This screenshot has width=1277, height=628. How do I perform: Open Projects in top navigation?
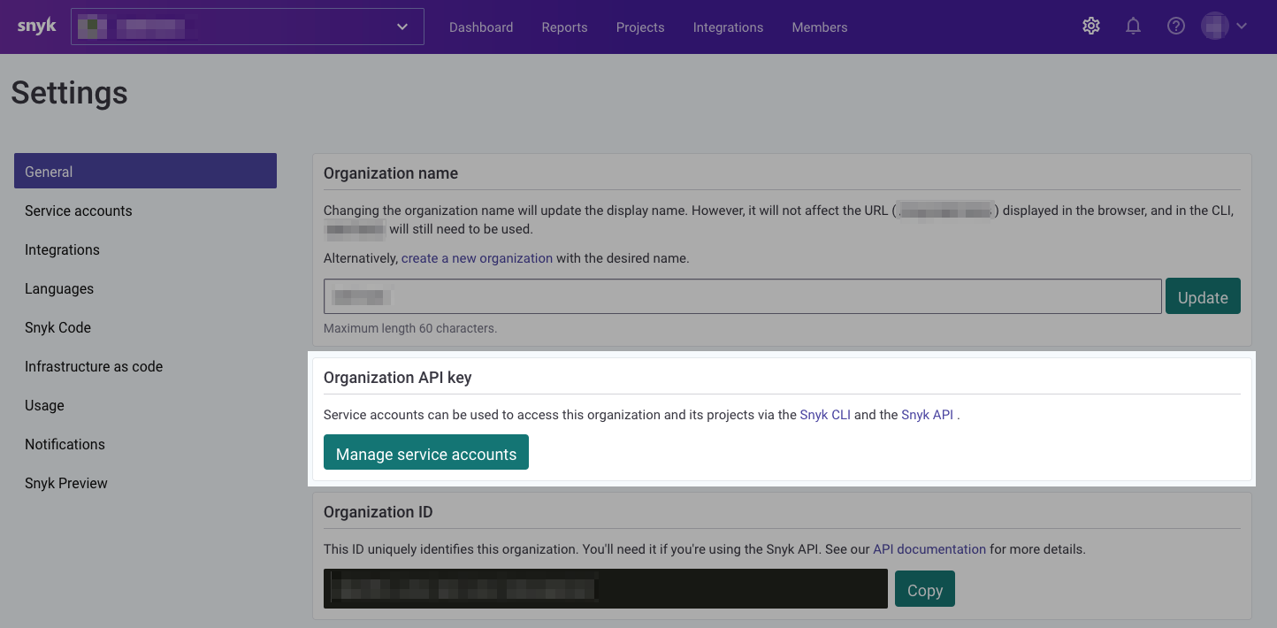tap(640, 27)
